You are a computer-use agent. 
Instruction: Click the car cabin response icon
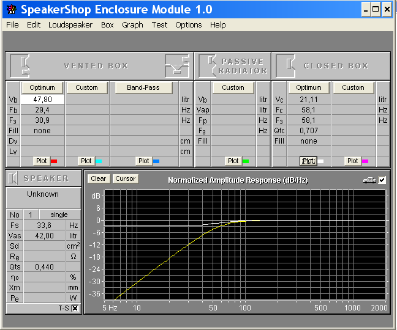click(x=369, y=180)
